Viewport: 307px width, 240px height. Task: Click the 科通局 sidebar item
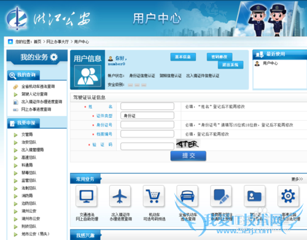[x=27, y=165]
